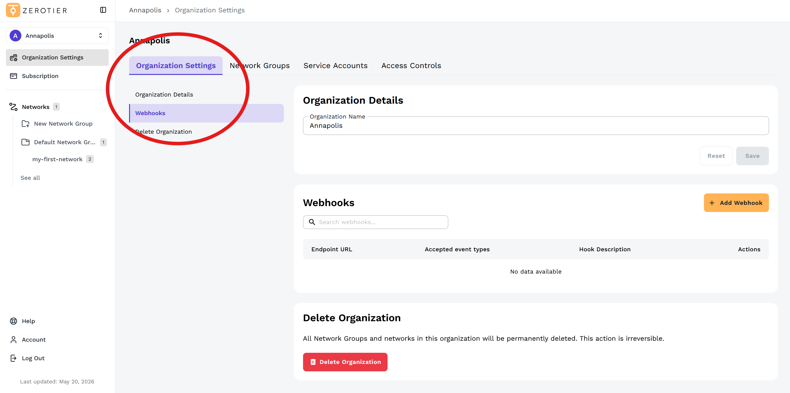
Task: Click the Hook Description column header
Action: coord(605,249)
